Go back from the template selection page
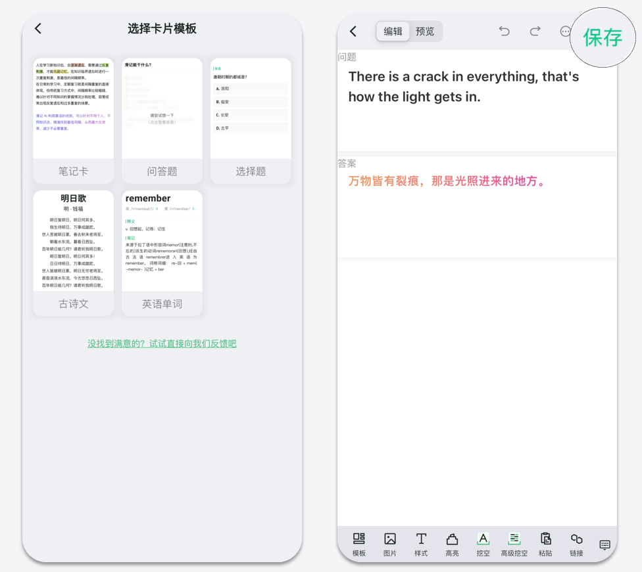The height and width of the screenshot is (572, 642). coord(38,28)
